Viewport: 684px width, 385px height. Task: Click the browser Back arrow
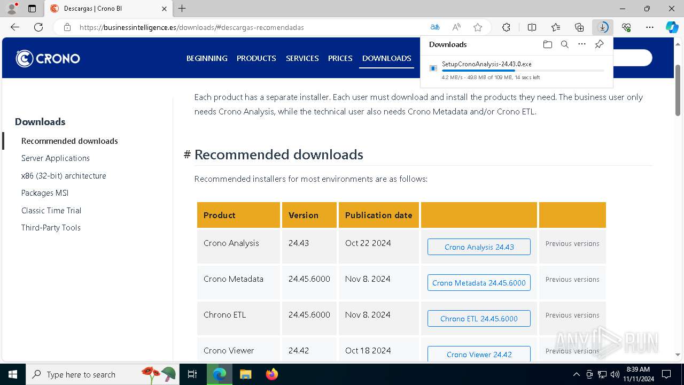[15, 27]
